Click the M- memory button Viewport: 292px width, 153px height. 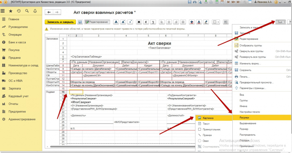239,2
